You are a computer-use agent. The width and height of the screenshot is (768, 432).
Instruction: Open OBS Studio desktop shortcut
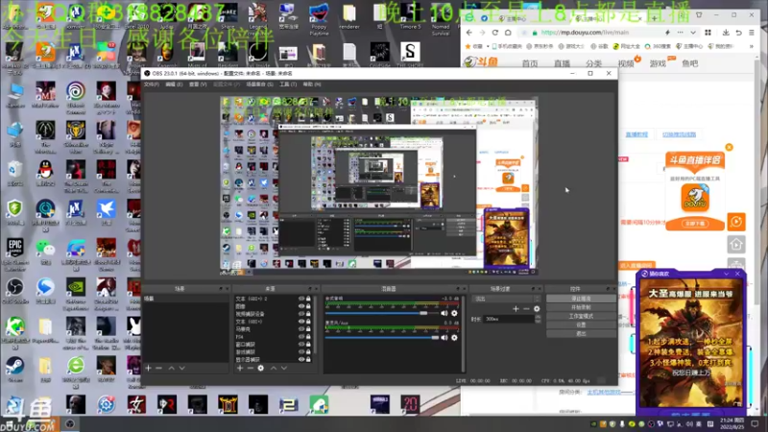[14, 292]
